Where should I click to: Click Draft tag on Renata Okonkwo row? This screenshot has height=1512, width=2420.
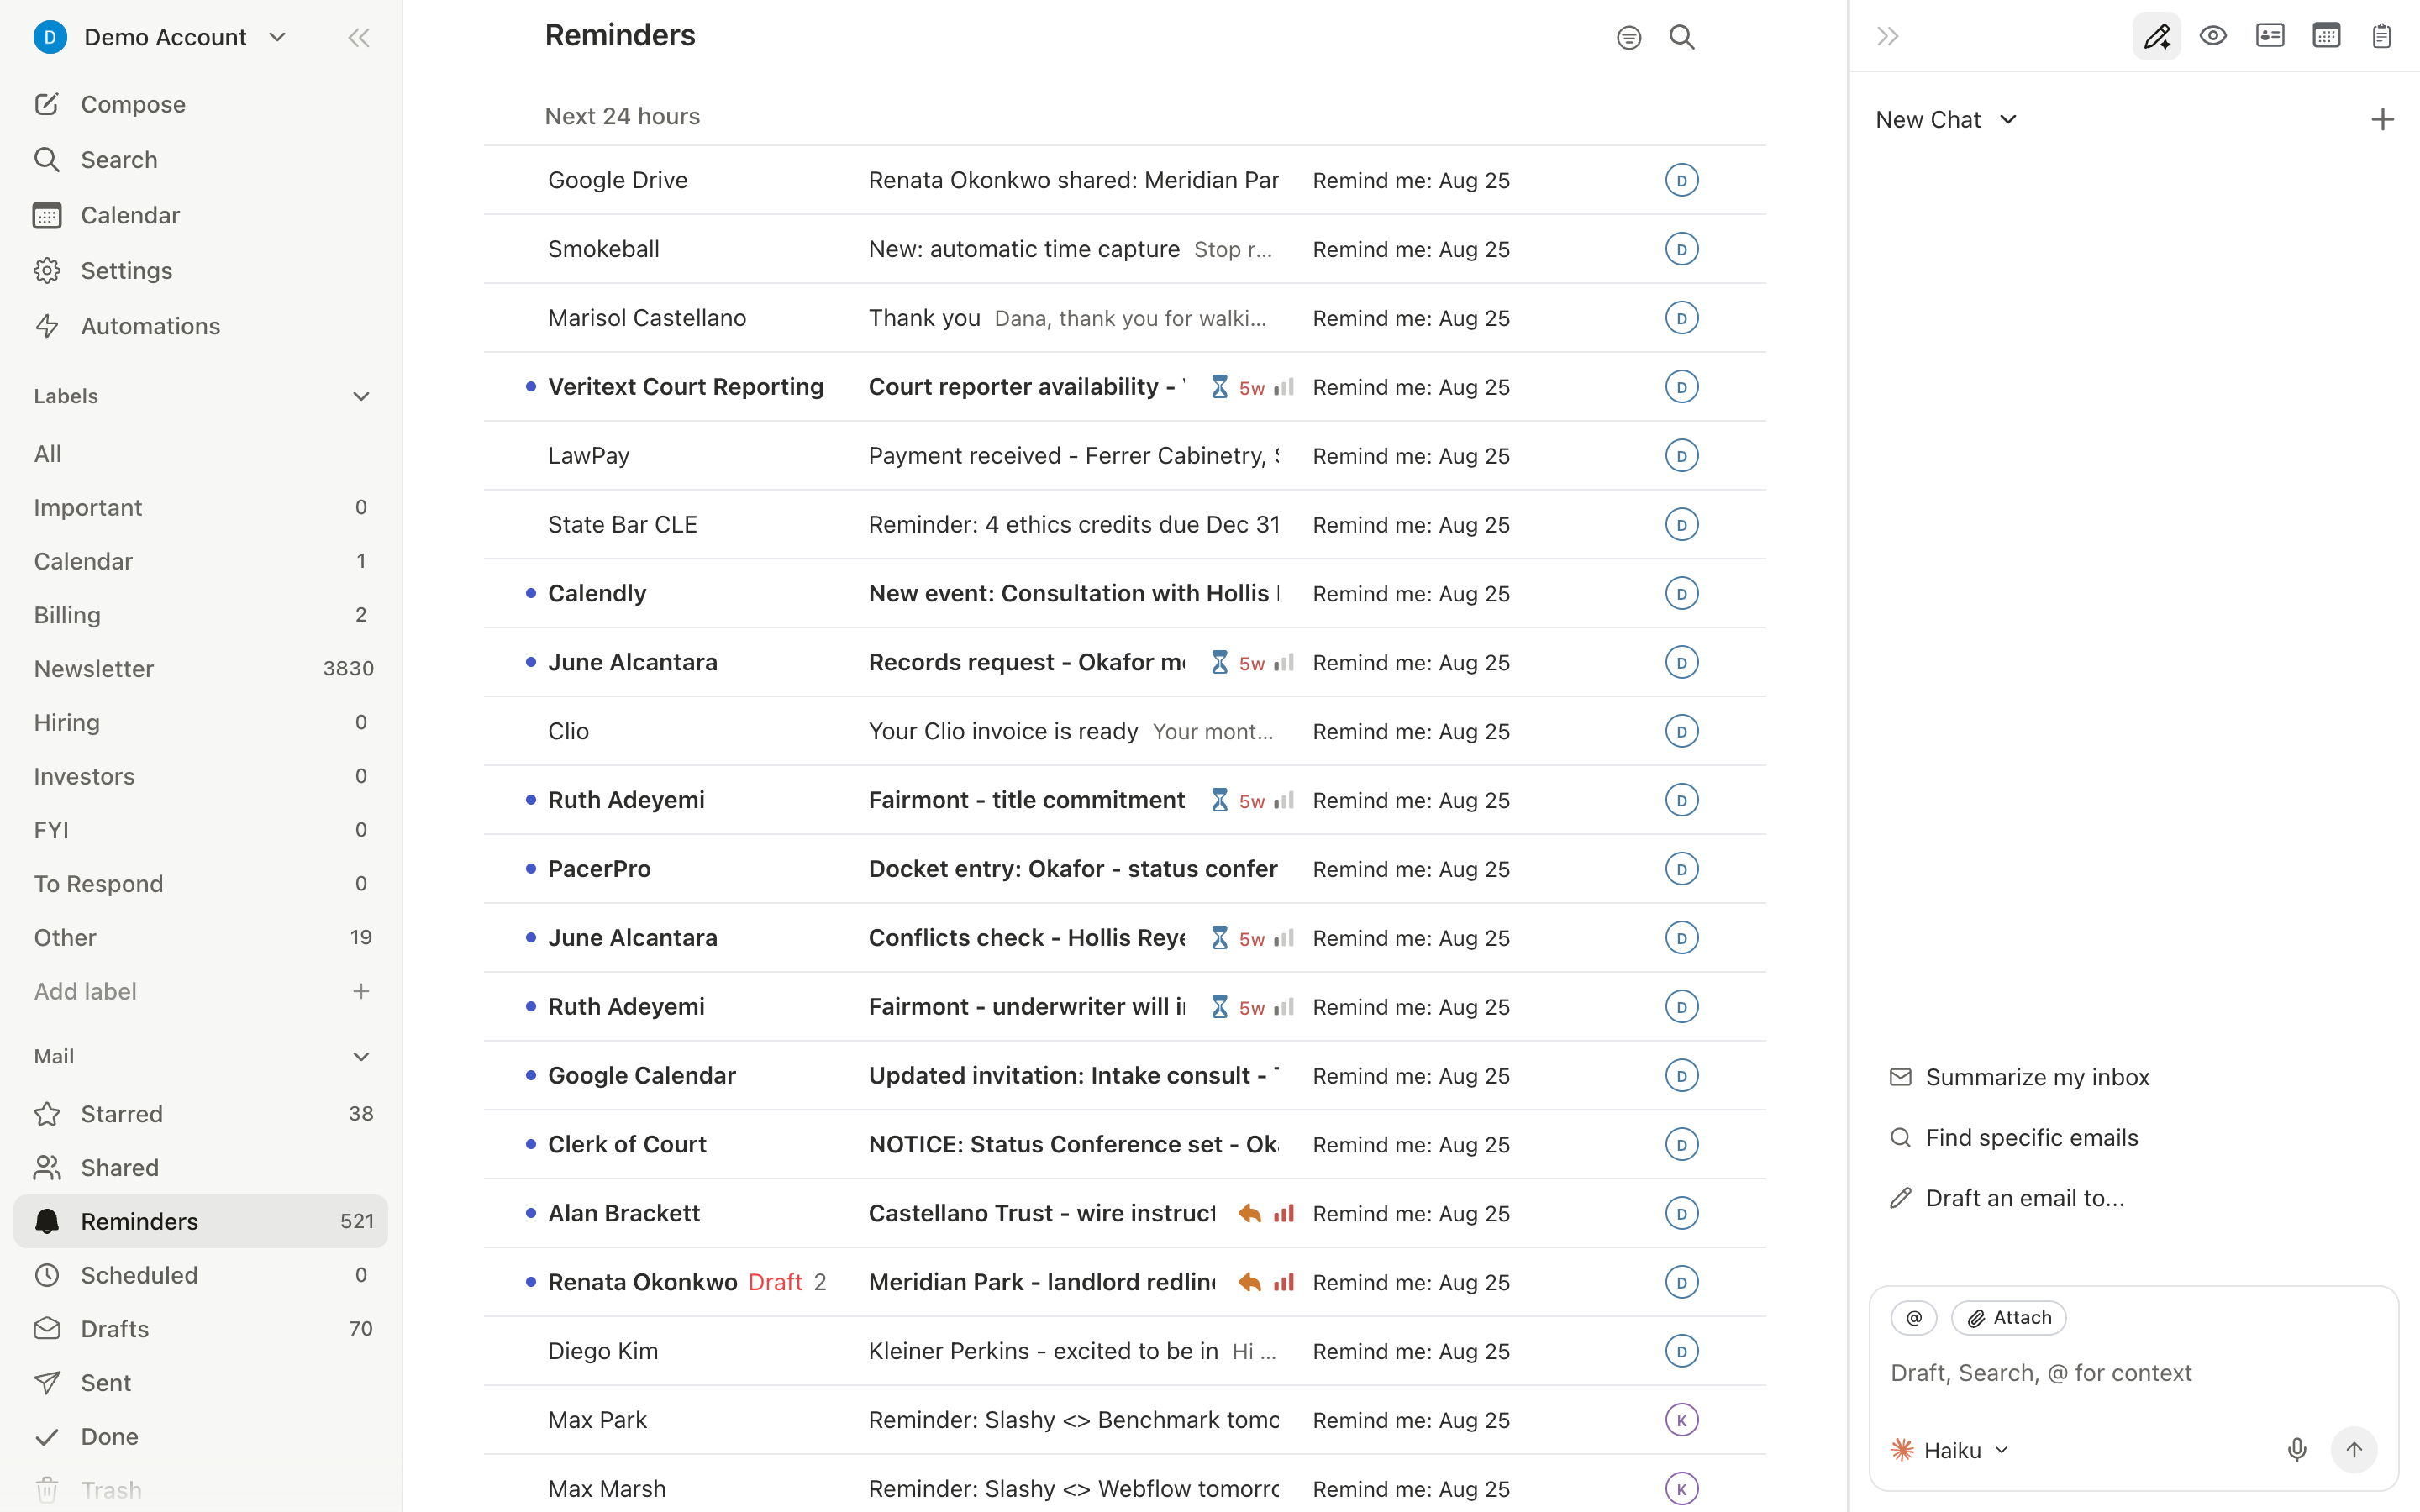click(775, 1283)
